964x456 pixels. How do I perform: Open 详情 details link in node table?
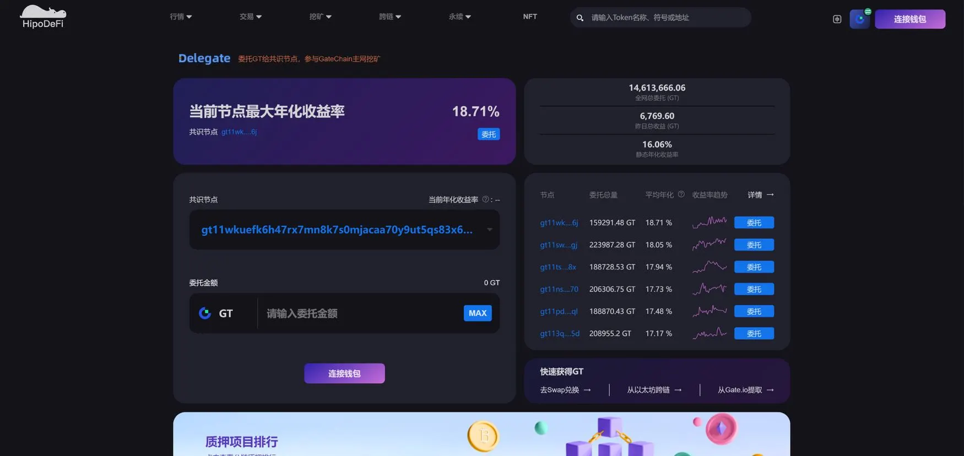pyautogui.click(x=761, y=195)
